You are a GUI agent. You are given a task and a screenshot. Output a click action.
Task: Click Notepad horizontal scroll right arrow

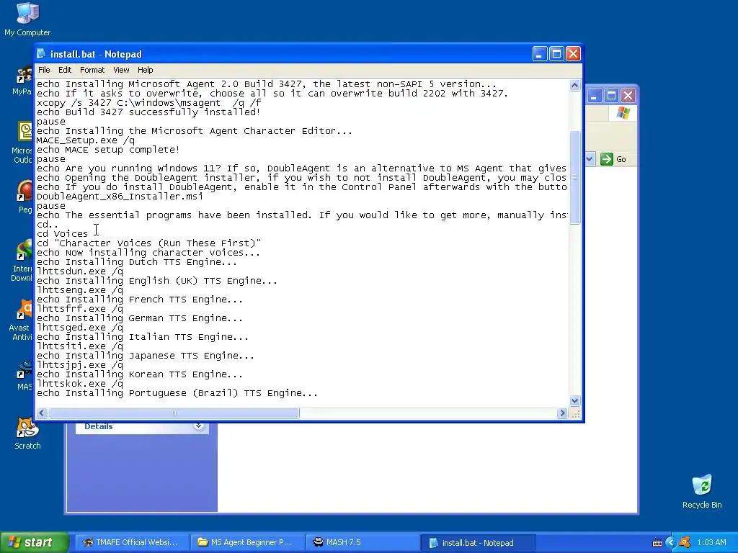[562, 413]
